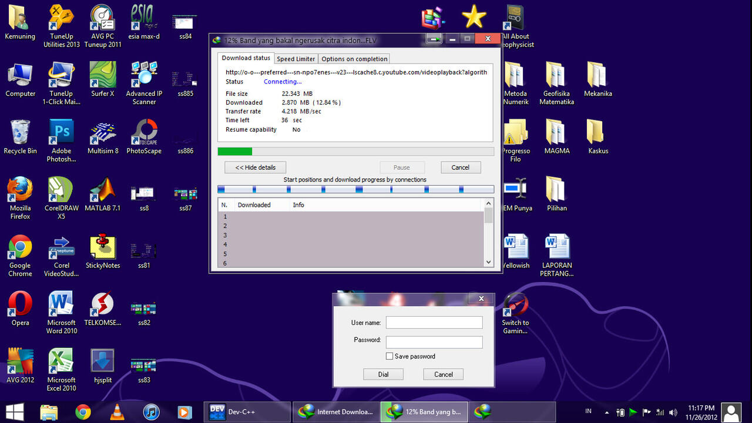
Task: Enable Save password checkbox
Action: [389, 356]
